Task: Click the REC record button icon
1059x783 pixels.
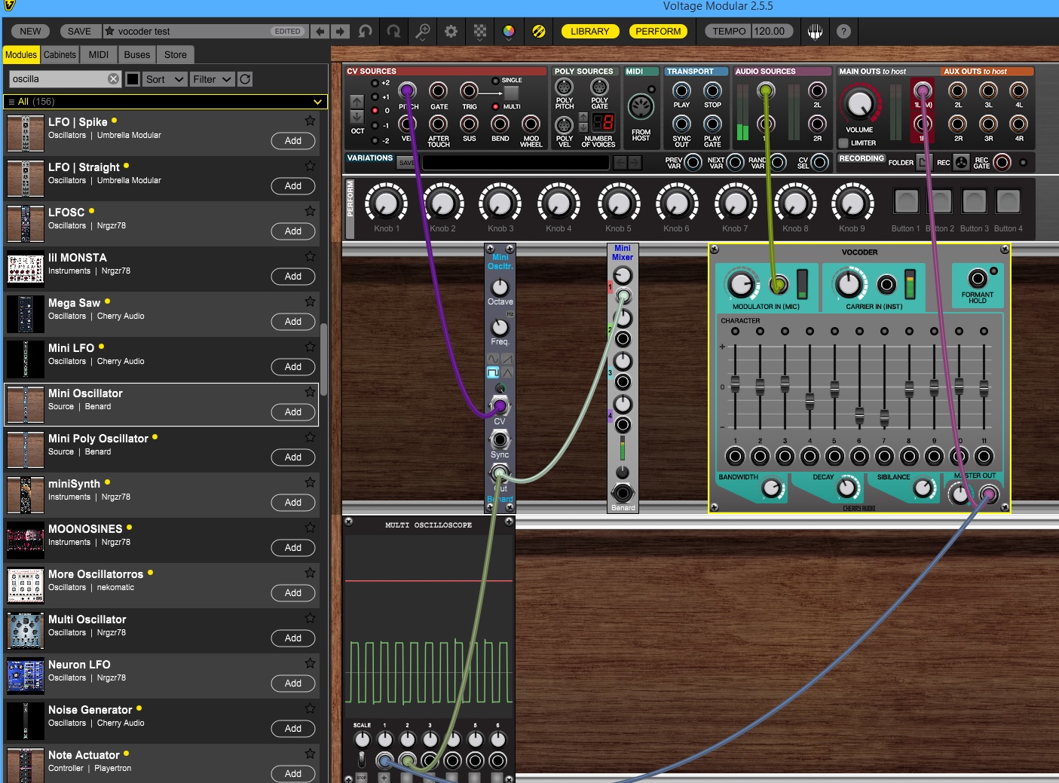Action: click(x=962, y=162)
